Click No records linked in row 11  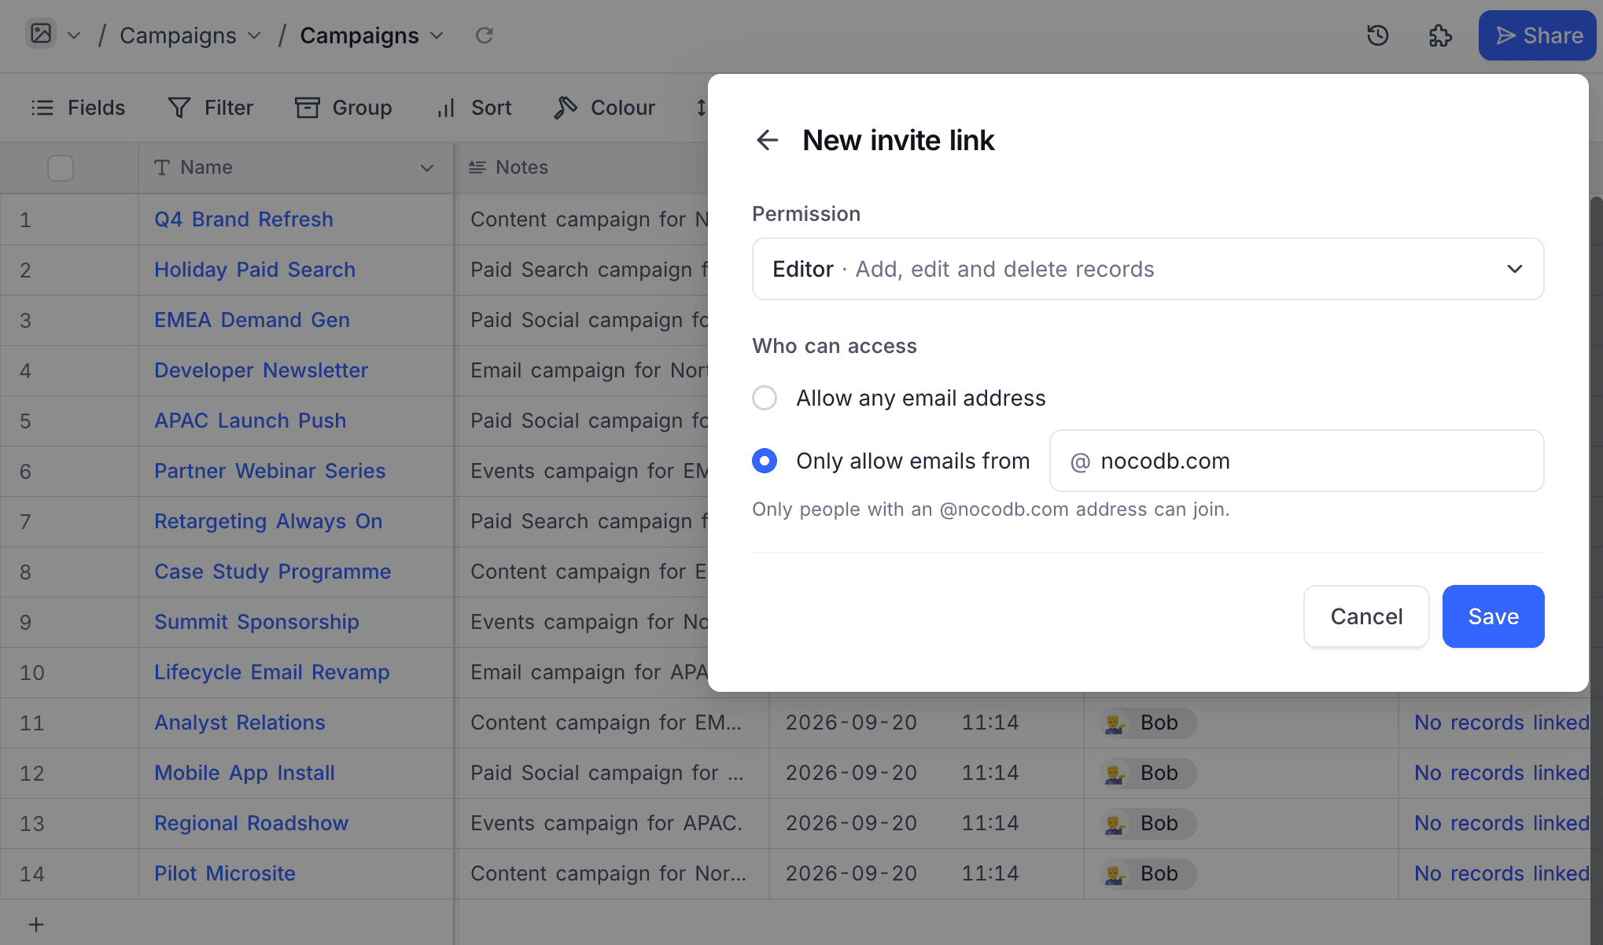click(x=1501, y=723)
